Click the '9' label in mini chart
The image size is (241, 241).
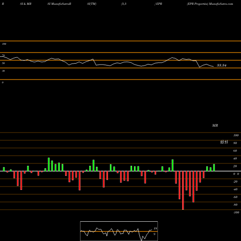coord(154,234)
